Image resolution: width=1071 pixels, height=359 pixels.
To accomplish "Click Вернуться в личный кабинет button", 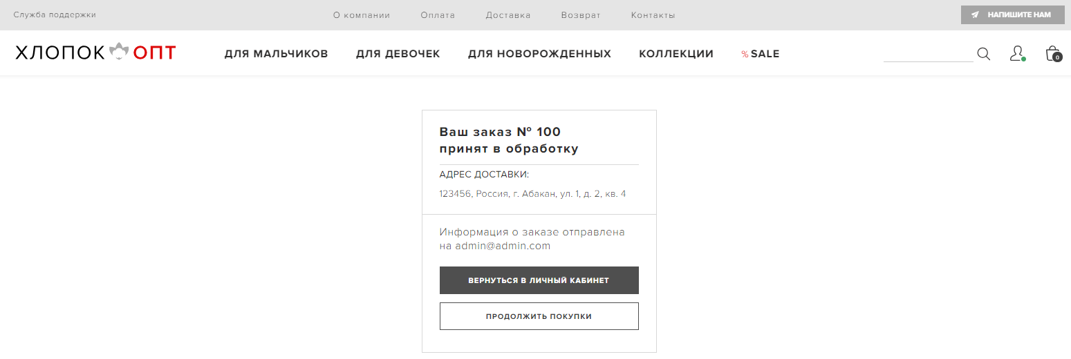I will tap(539, 280).
